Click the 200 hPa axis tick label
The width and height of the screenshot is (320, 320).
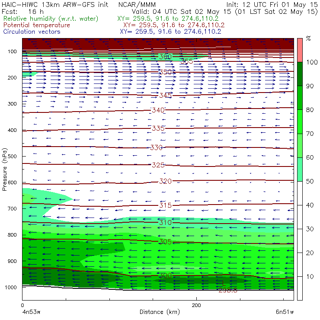coord(12,77)
